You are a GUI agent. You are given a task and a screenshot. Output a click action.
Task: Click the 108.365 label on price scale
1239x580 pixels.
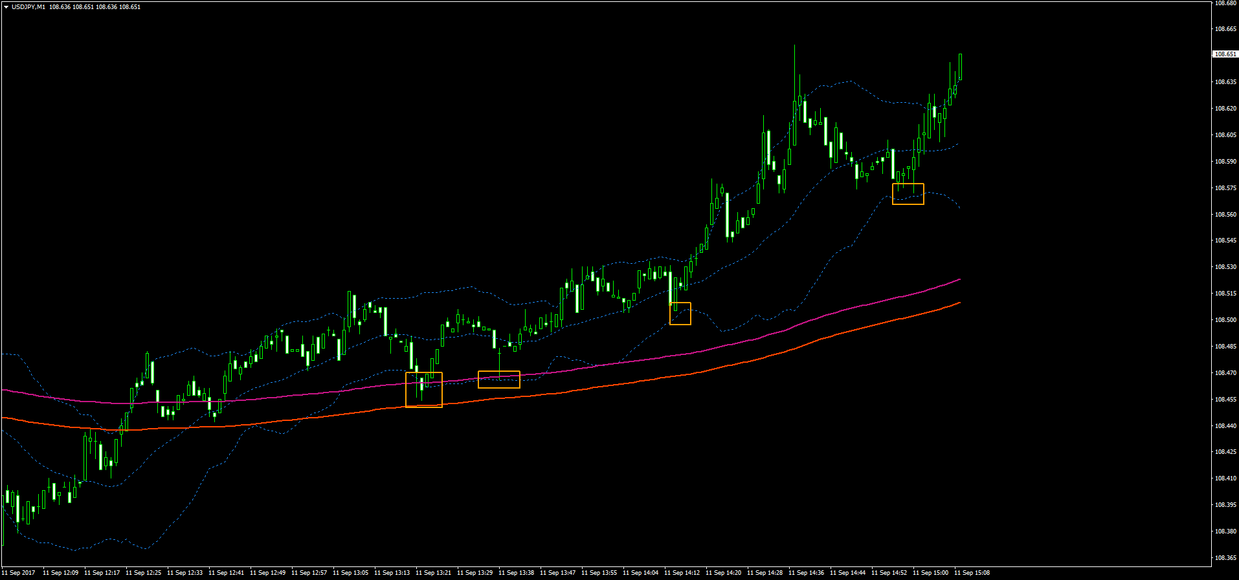point(1226,558)
